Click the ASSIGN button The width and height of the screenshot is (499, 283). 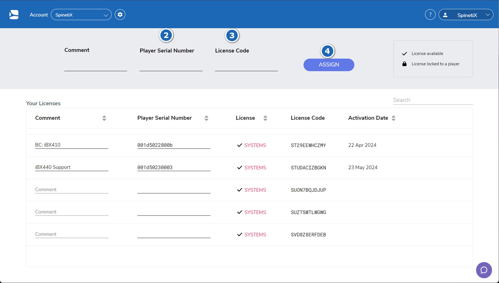pyautogui.click(x=329, y=65)
